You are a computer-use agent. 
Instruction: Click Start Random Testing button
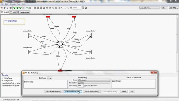(92, 92)
